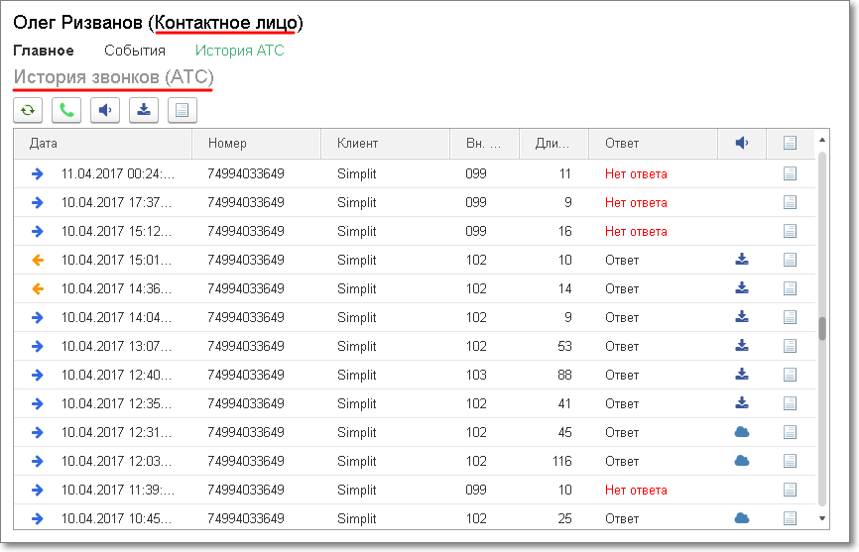Viewport: 859px width, 552px height.
Task: Click the vertical scrollbar thumb
Action: pyautogui.click(x=821, y=328)
